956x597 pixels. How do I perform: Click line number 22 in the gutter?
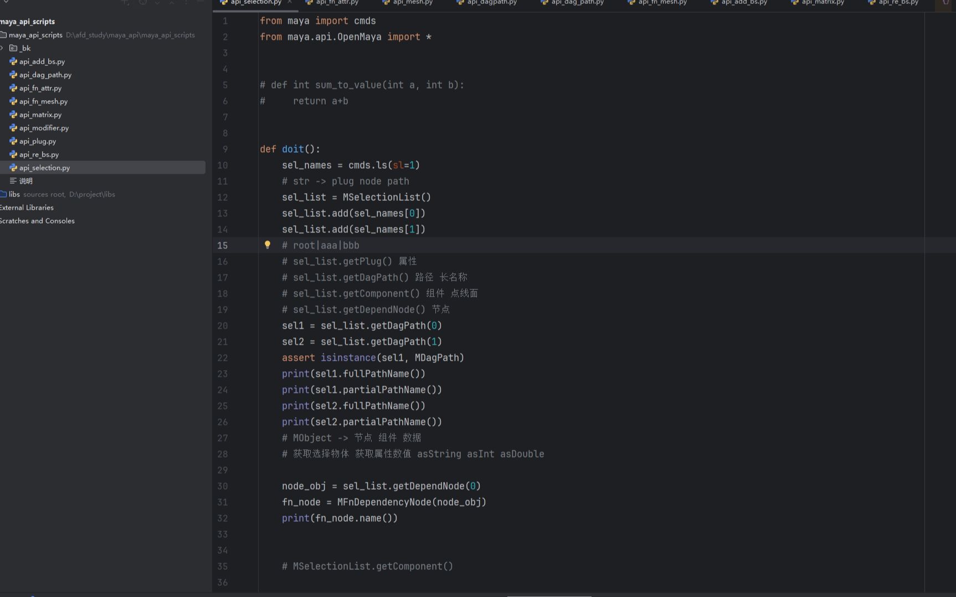pyautogui.click(x=223, y=358)
